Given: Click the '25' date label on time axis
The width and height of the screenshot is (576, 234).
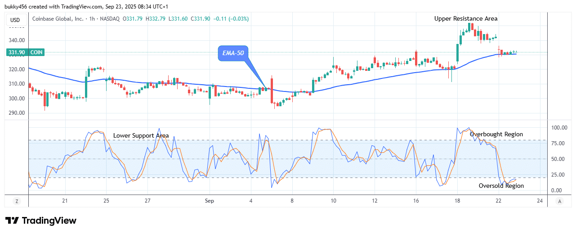Looking at the screenshot, I should click(x=106, y=201).
